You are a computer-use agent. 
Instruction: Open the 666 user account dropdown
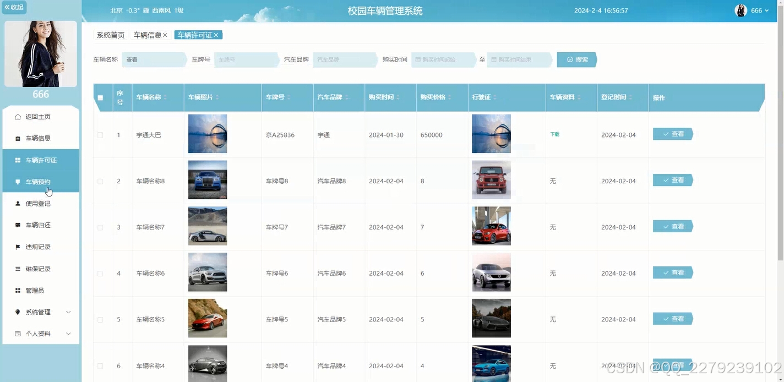[759, 10]
